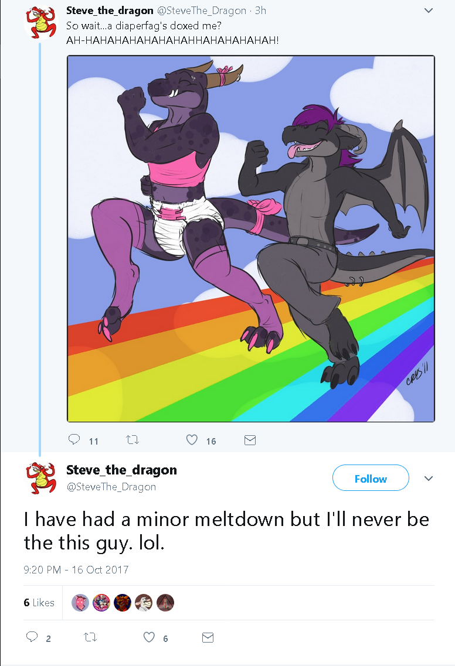This screenshot has width=455, height=666.
Task: Open Steve_the_dragon's avatar on the top tweet
Action: click(40, 22)
